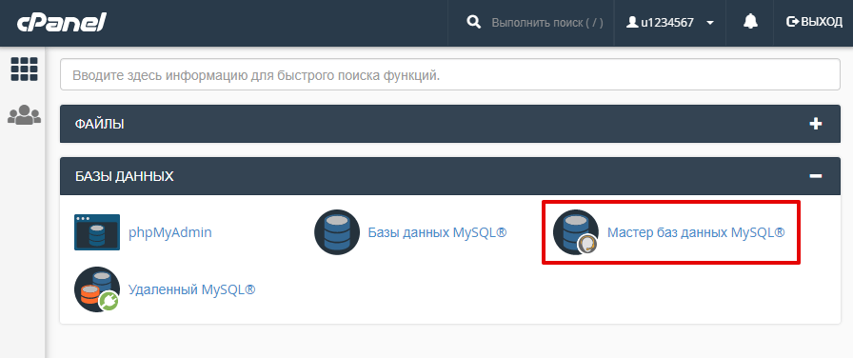The height and width of the screenshot is (358, 853).
Task: Click the quick function search box
Action: (x=450, y=74)
